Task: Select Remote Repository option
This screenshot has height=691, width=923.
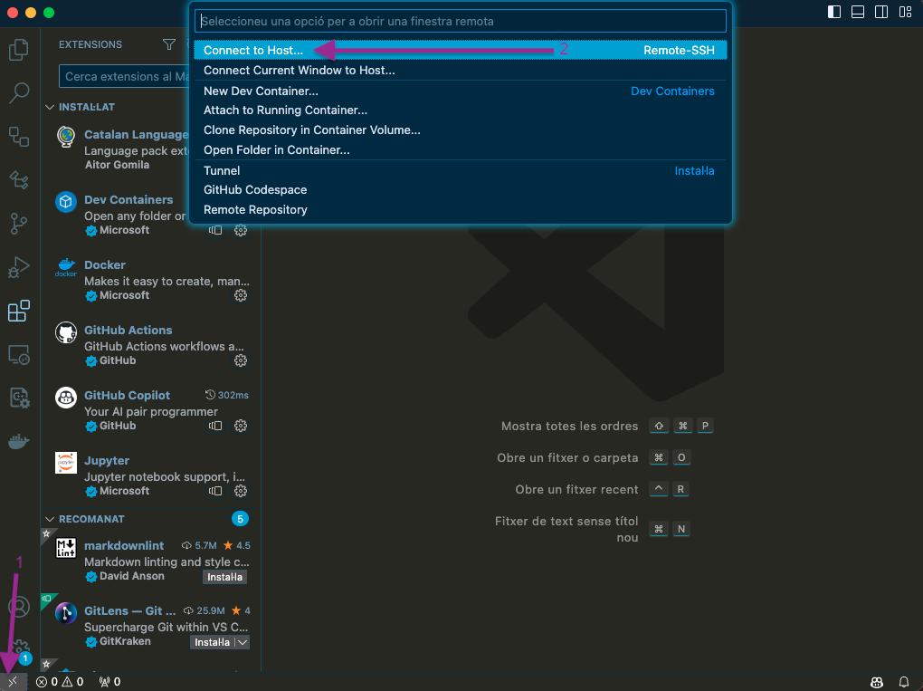Action: point(461,210)
